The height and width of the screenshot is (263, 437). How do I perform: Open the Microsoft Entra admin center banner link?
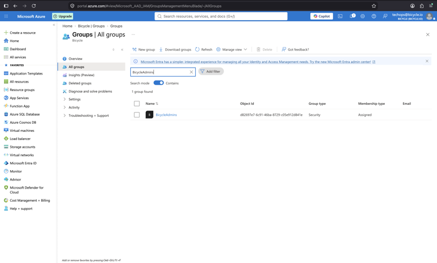click(257, 62)
